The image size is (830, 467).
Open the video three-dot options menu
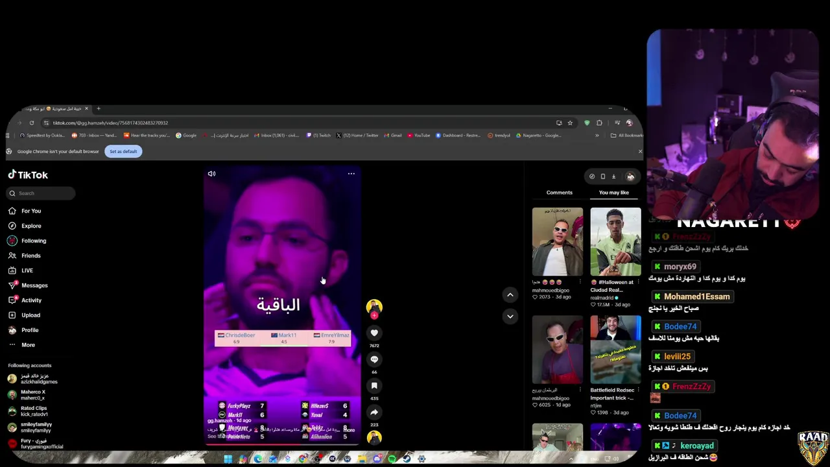(351, 174)
